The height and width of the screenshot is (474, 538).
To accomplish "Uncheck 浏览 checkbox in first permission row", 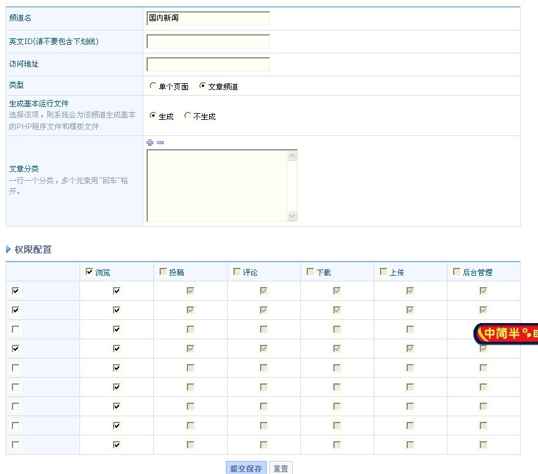I will [x=117, y=291].
